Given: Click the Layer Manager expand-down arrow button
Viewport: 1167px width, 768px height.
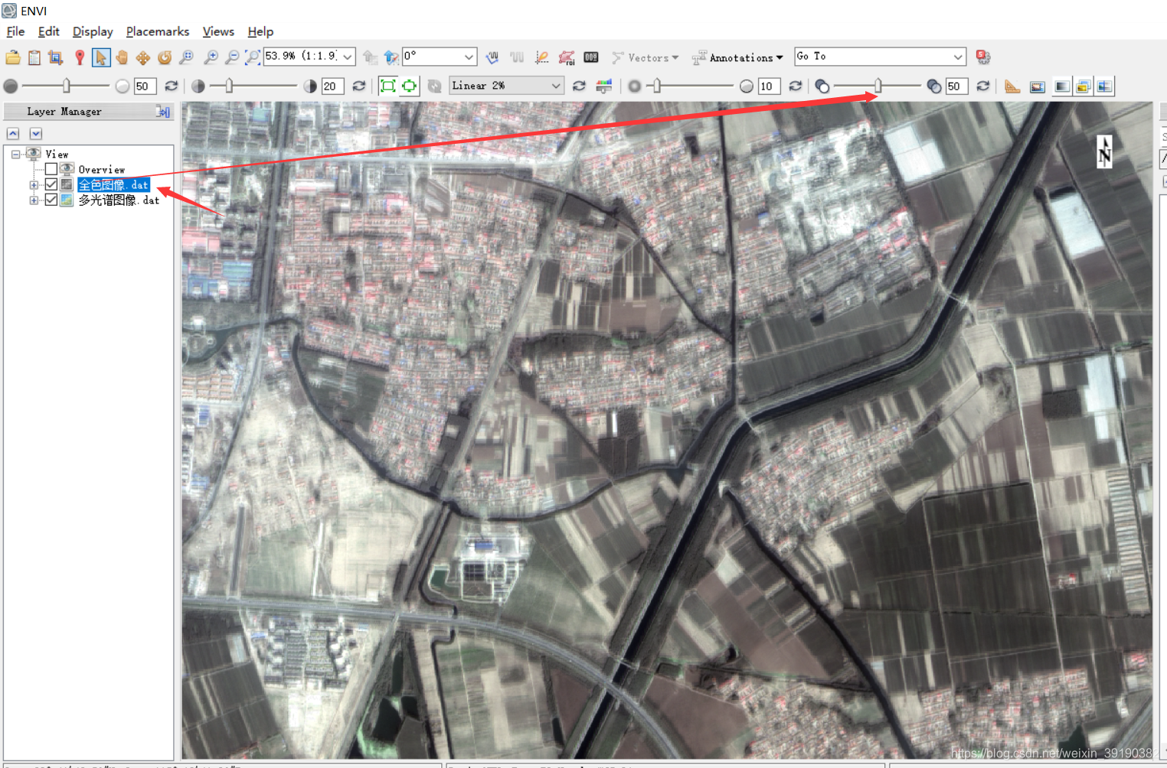Looking at the screenshot, I should pyautogui.click(x=35, y=134).
